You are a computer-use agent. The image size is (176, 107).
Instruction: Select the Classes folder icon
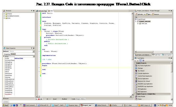pos(6,14)
